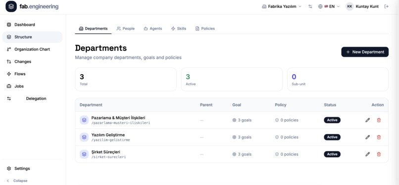Image resolution: width=399 pixels, height=185 pixels.
Task: Click the Goal column header
Action: tap(237, 105)
